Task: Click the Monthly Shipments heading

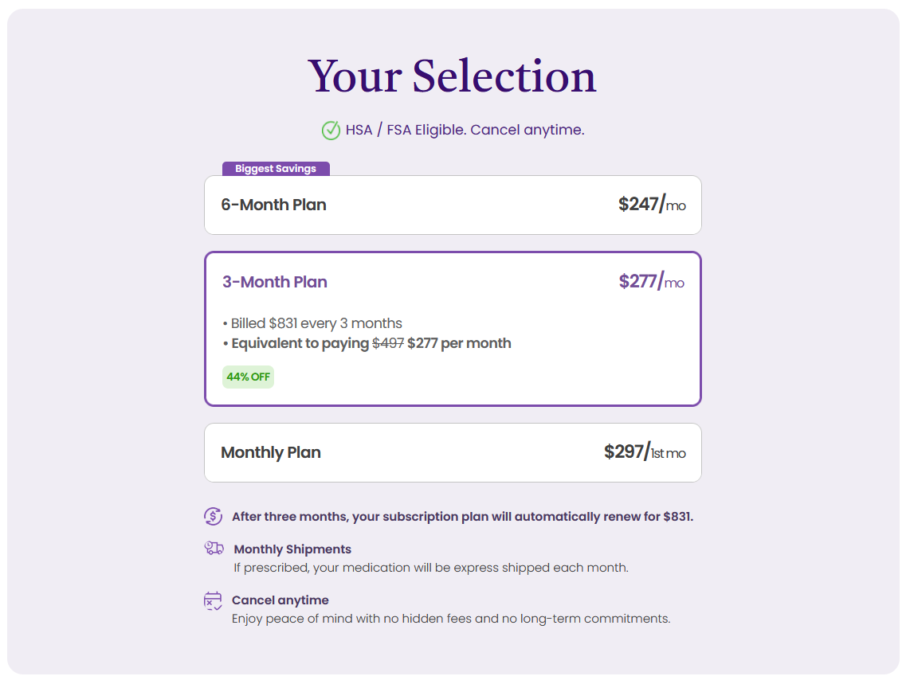Action: tap(292, 549)
